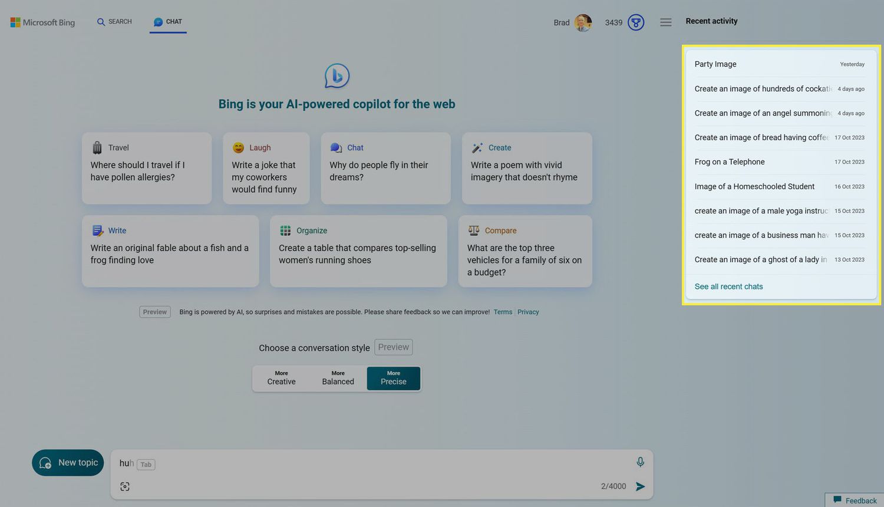The width and height of the screenshot is (884, 507).
Task: Open the Party Image recent chat
Action: (x=715, y=64)
